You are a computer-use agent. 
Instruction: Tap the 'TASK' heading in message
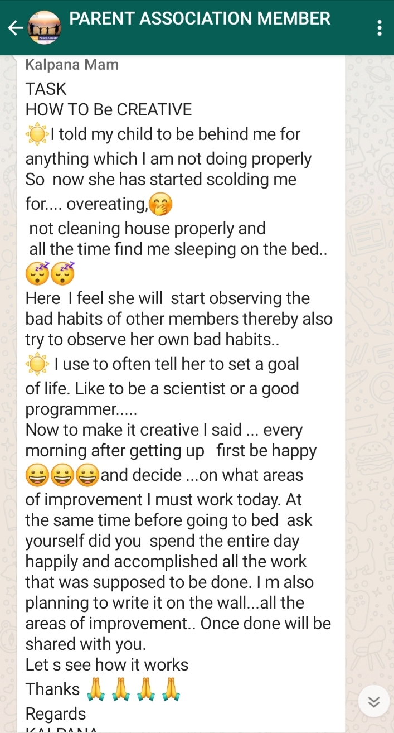click(x=46, y=89)
